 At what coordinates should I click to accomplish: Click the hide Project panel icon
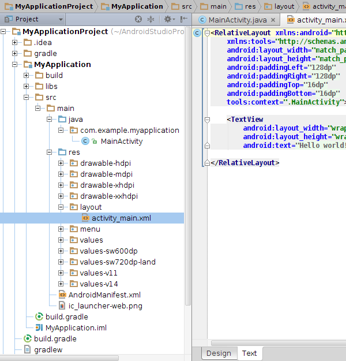pyautogui.click(x=183, y=19)
